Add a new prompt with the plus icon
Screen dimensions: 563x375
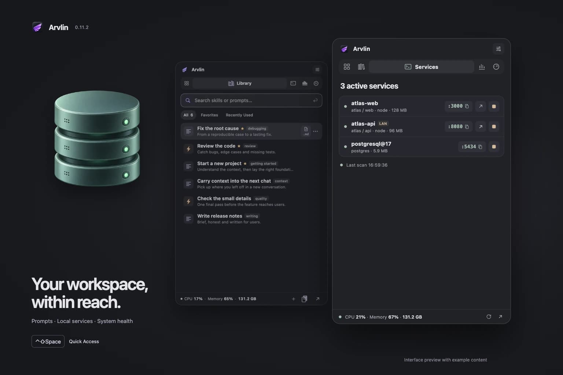293,299
